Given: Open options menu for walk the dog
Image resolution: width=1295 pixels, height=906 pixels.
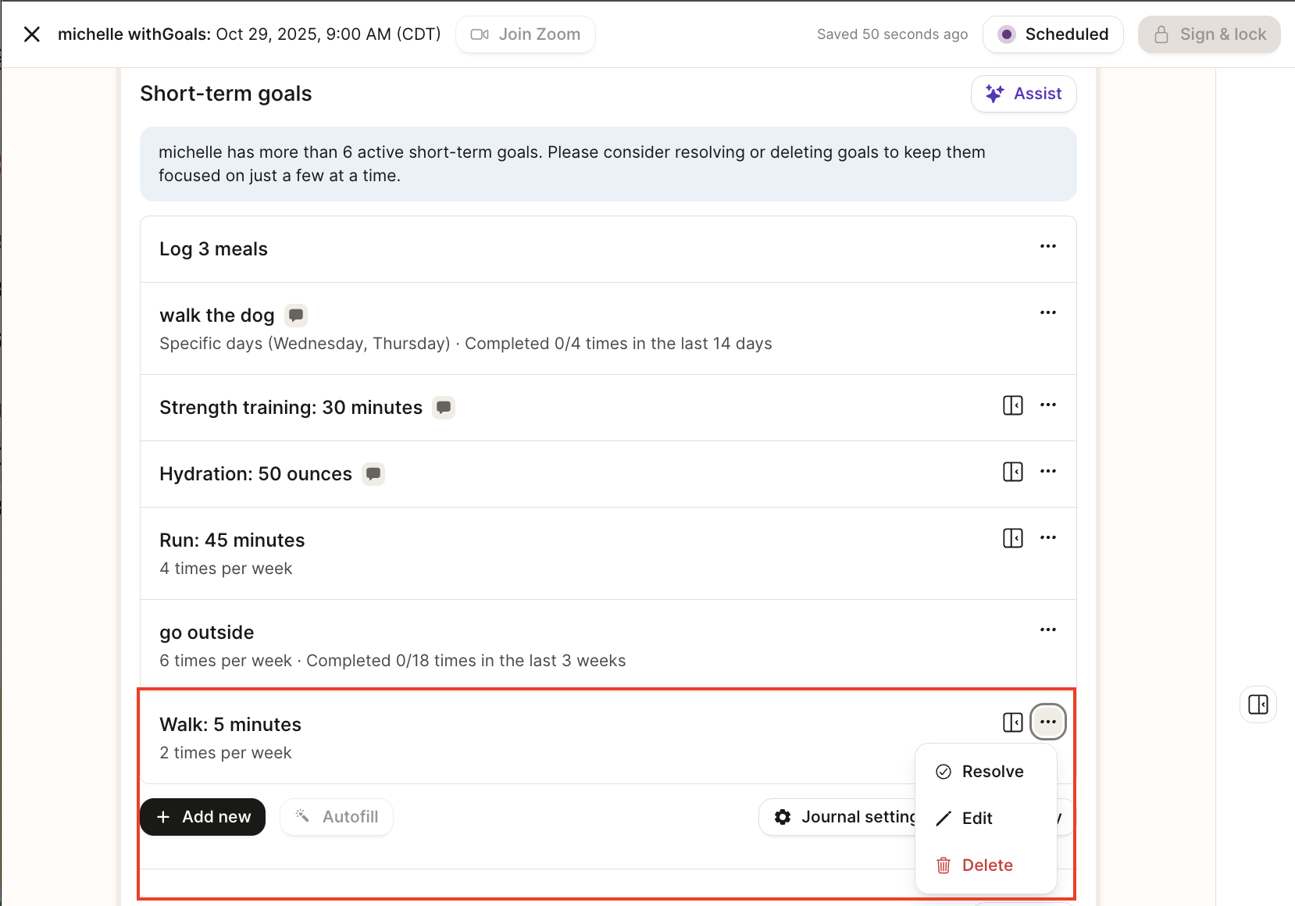Looking at the screenshot, I should click(1048, 313).
